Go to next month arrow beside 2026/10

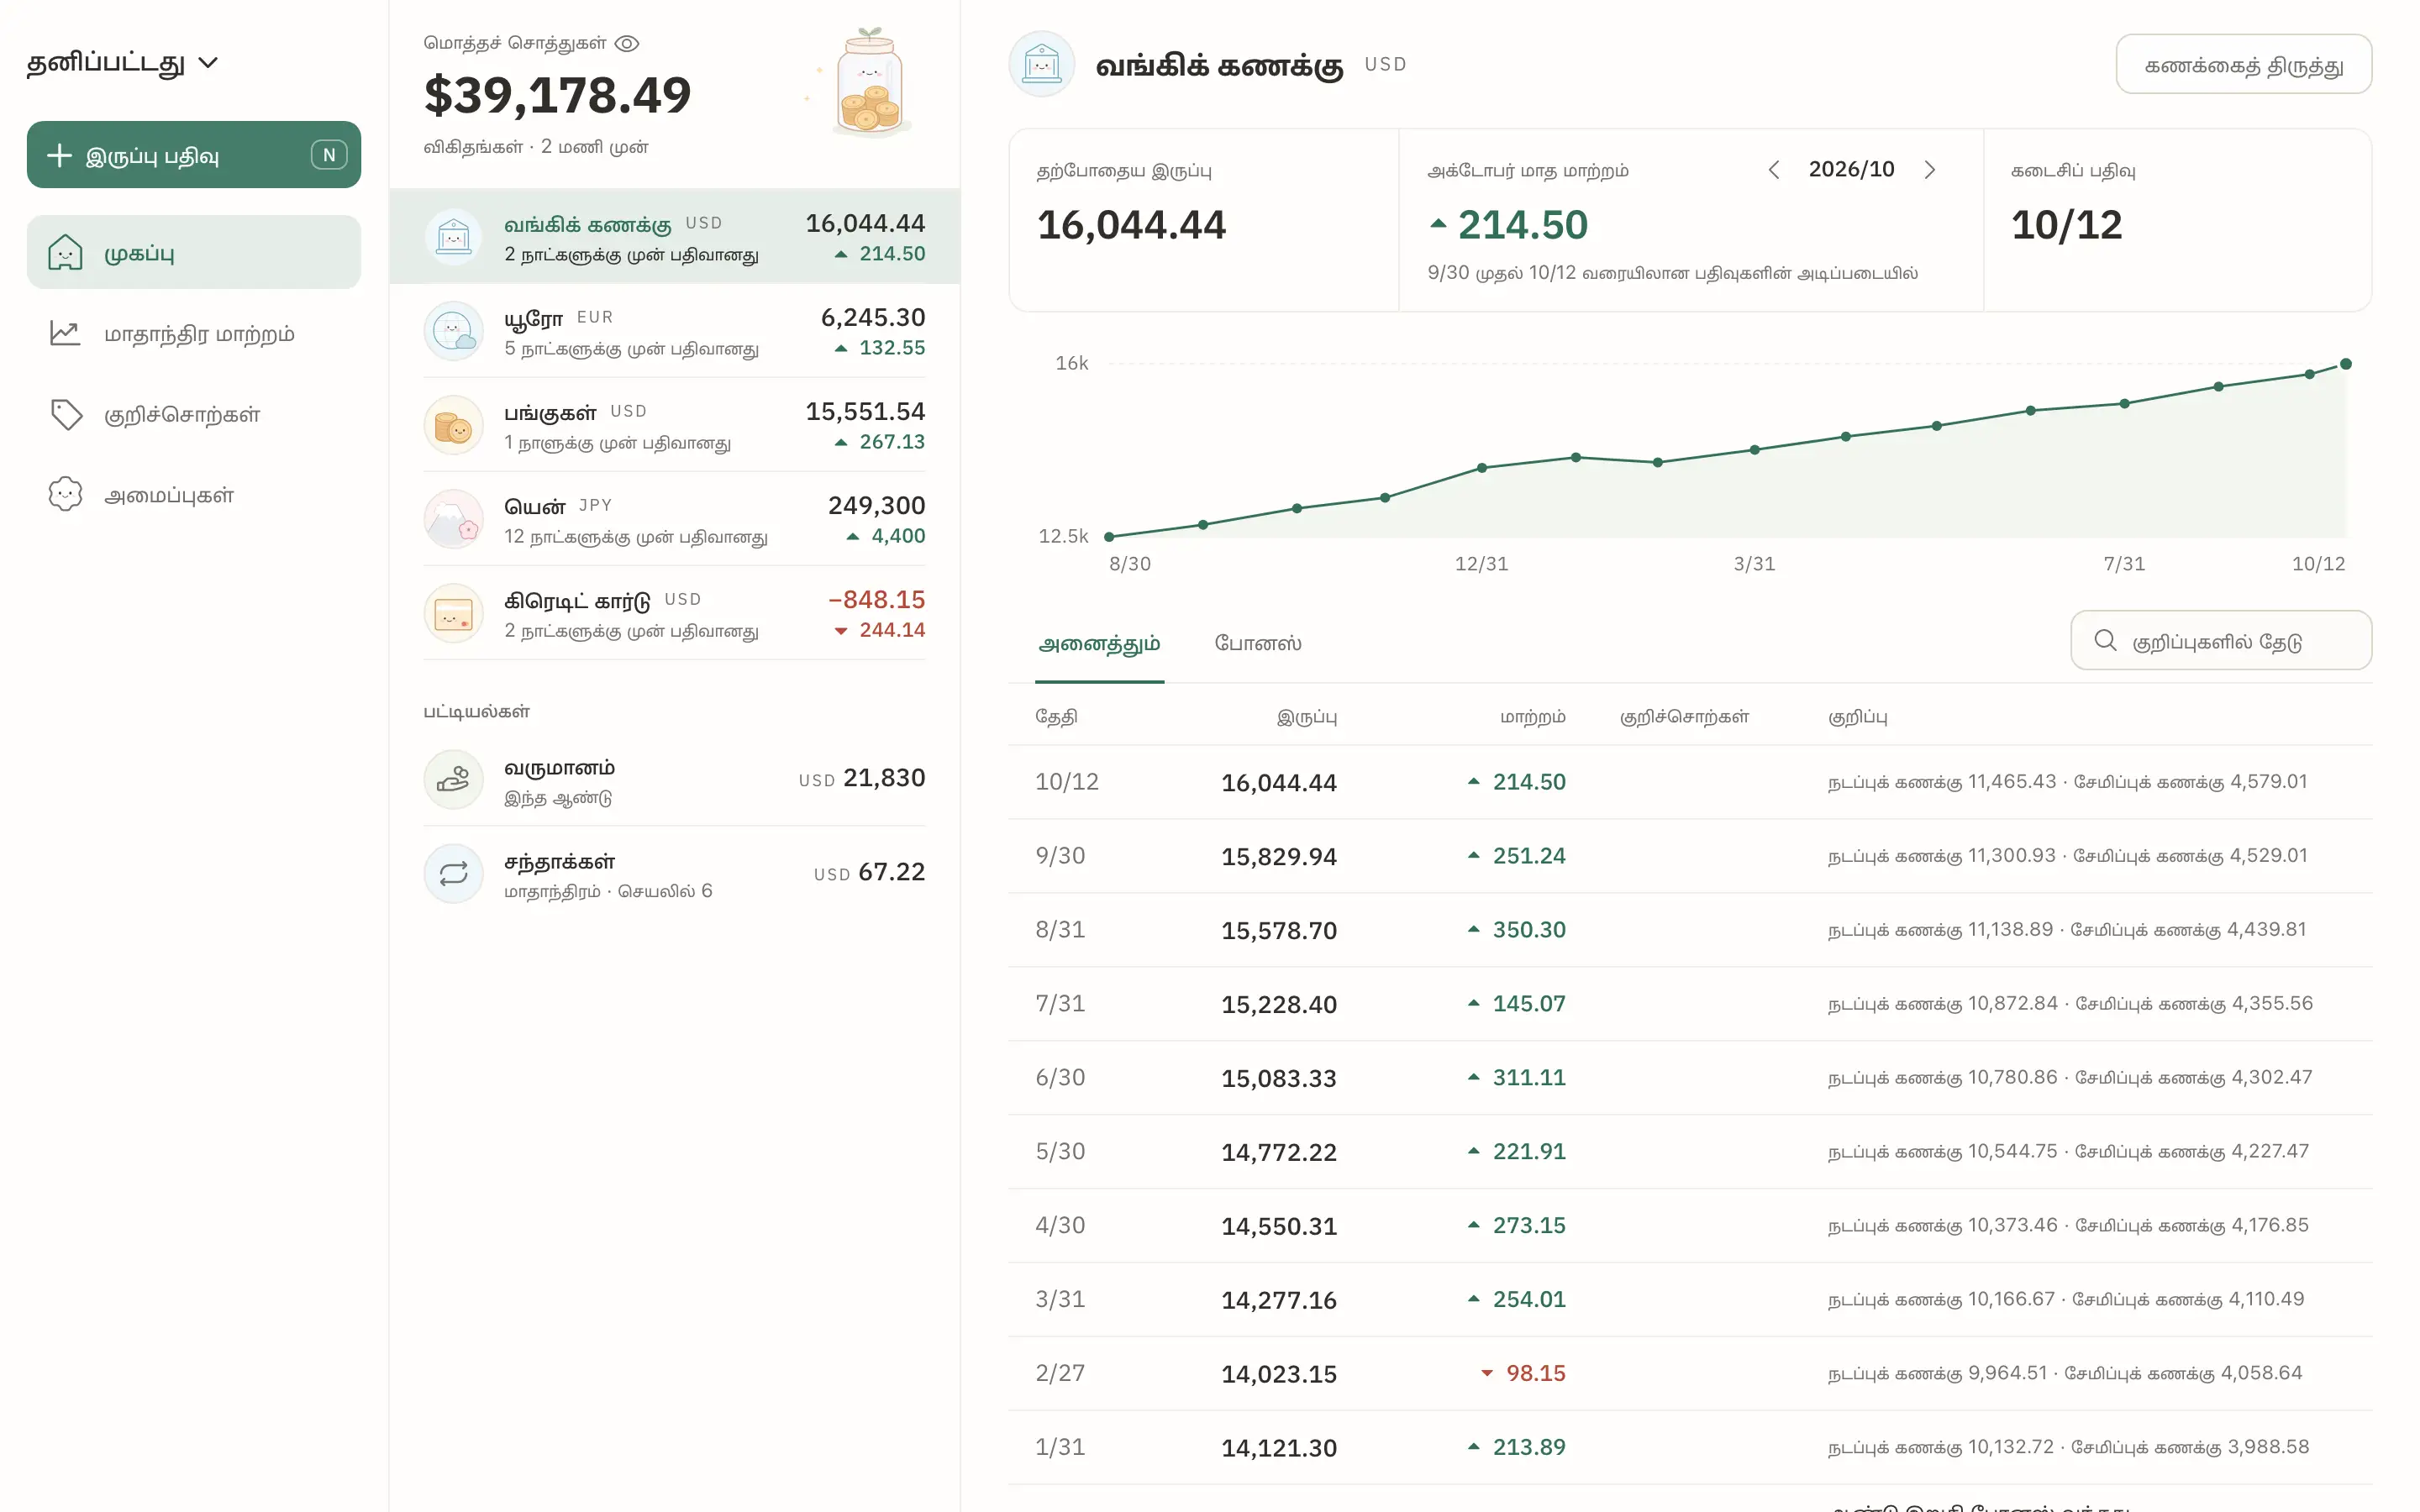1930,170
